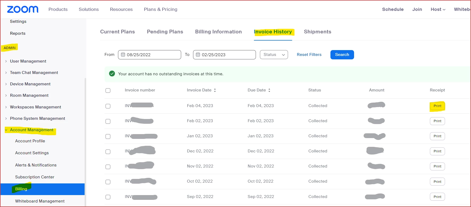Click Join in top bar
Screen dimensions: 471x207
pos(417,9)
